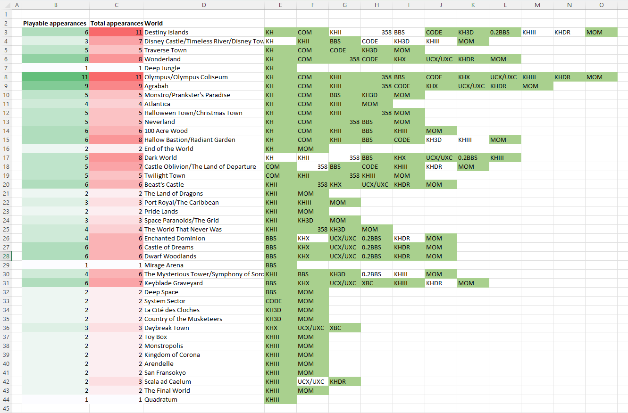This screenshot has width=628, height=413.
Task: Click the 'XBC' cell in Daybreak Town row
Action: coord(344,328)
